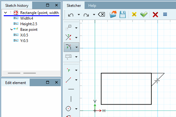Switch to the Help tab

tap(92, 6)
